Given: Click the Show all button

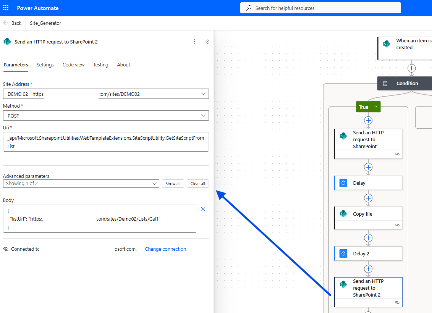Looking at the screenshot, I should point(173,184).
